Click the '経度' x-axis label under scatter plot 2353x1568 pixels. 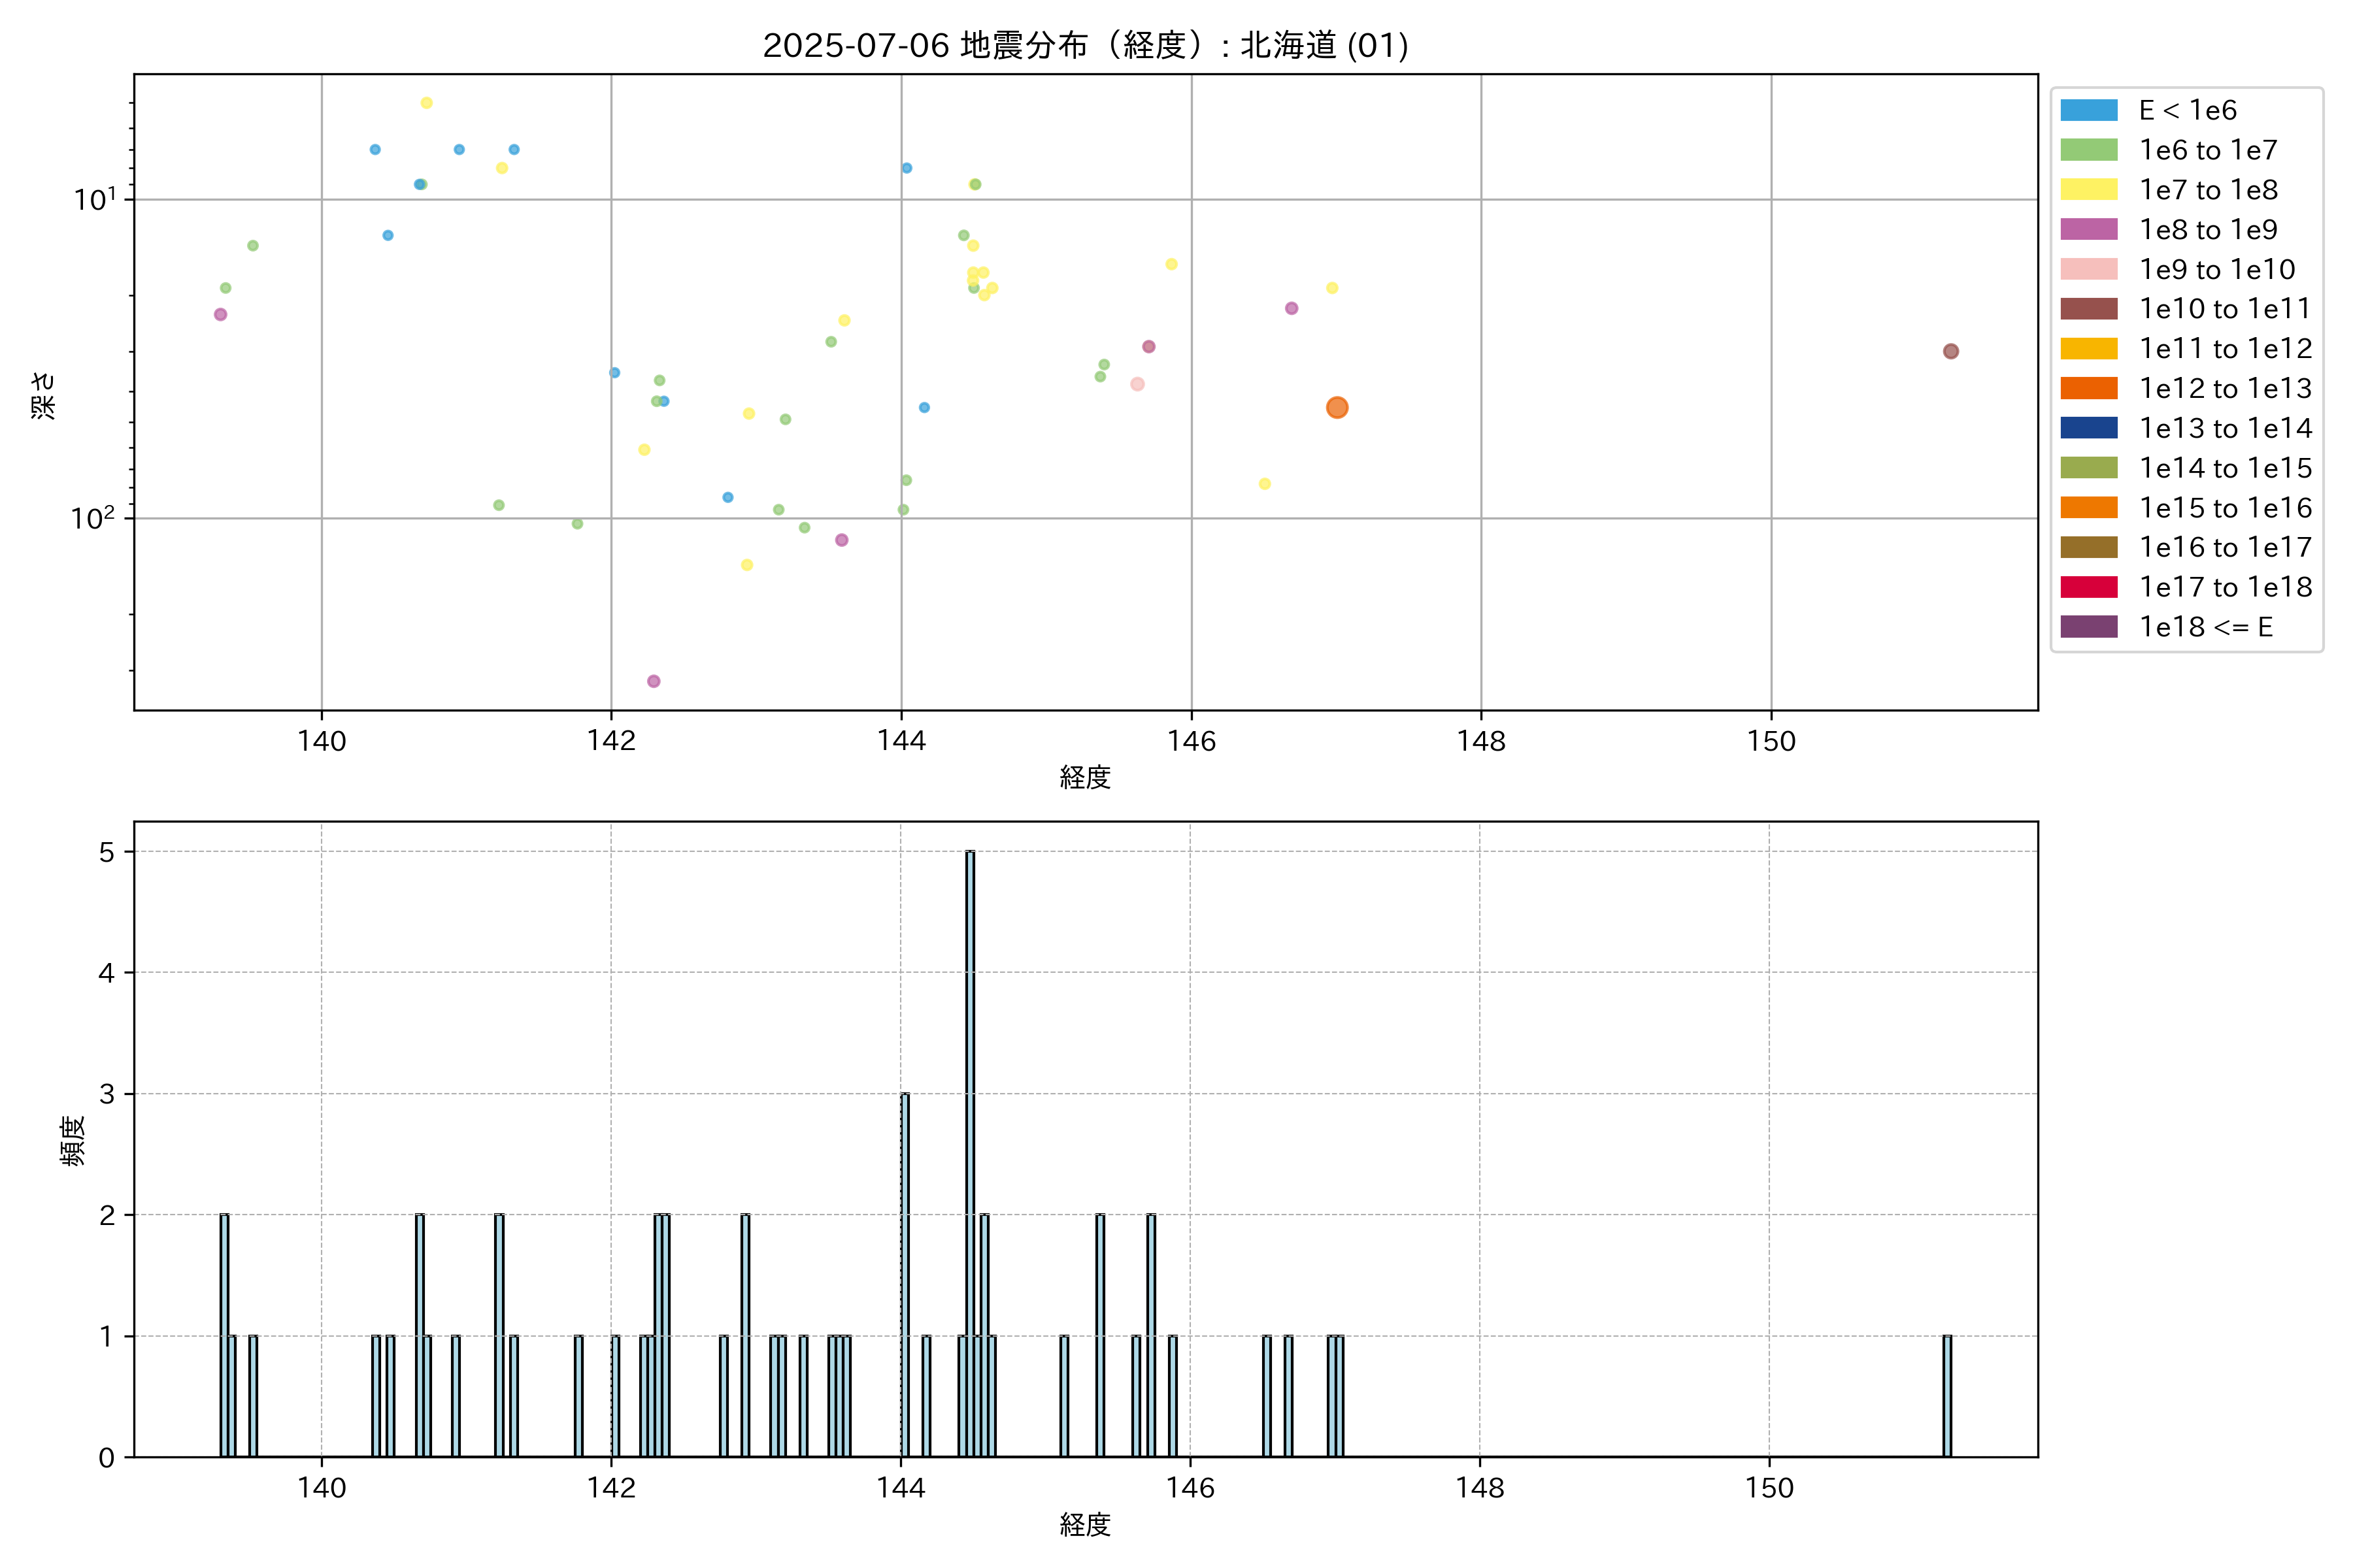coord(1084,777)
